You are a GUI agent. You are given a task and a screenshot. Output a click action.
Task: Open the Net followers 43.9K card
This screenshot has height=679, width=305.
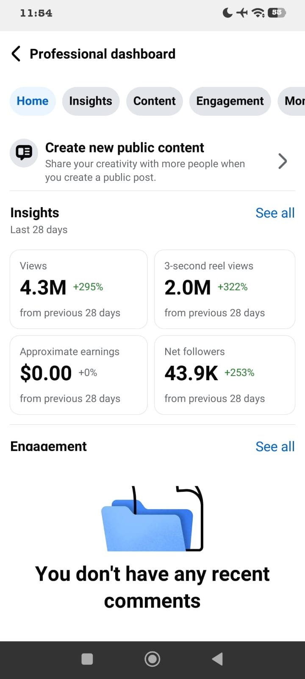pyautogui.click(x=225, y=375)
